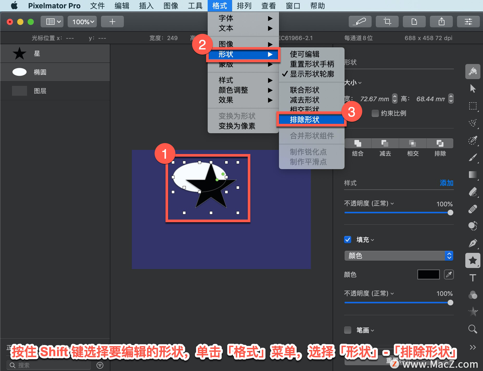Open the Share toolbar button
This screenshot has height=371, width=483.
click(441, 22)
